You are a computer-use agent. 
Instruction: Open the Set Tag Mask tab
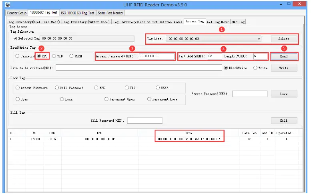[x=218, y=22]
